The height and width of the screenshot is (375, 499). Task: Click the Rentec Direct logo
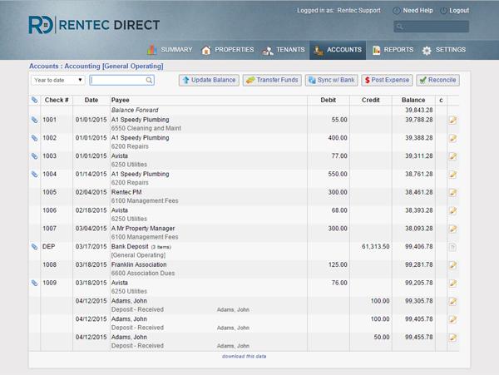pos(94,25)
